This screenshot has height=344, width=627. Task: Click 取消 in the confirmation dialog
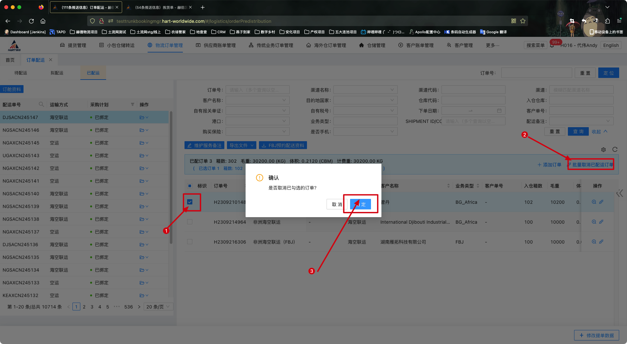[336, 204]
